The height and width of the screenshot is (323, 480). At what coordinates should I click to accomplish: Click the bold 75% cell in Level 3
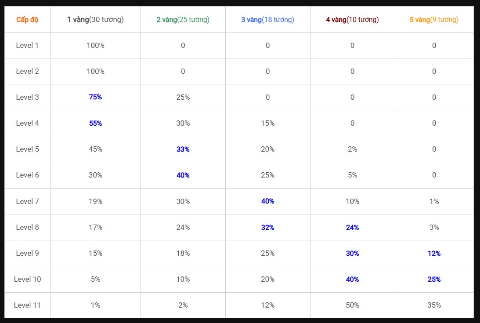[95, 97]
